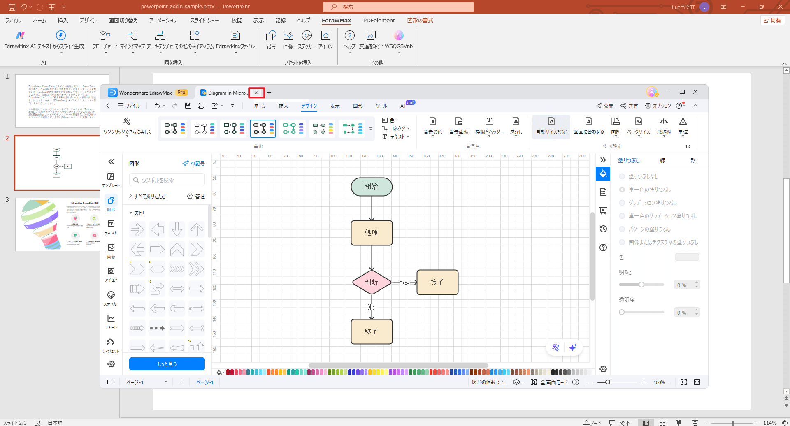Toggle 自動サイズ設定 page option

pyautogui.click(x=551, y=127)
